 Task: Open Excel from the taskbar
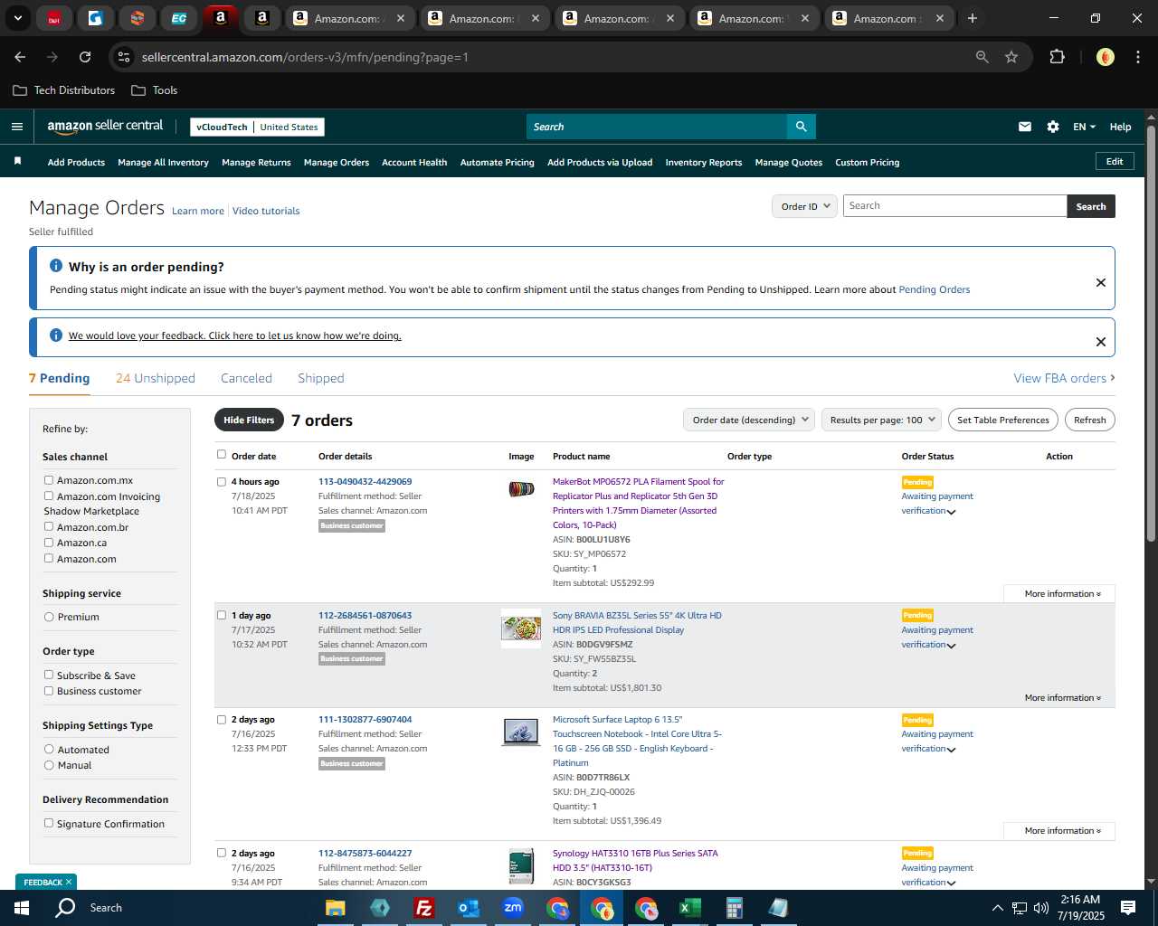(690, 908)
